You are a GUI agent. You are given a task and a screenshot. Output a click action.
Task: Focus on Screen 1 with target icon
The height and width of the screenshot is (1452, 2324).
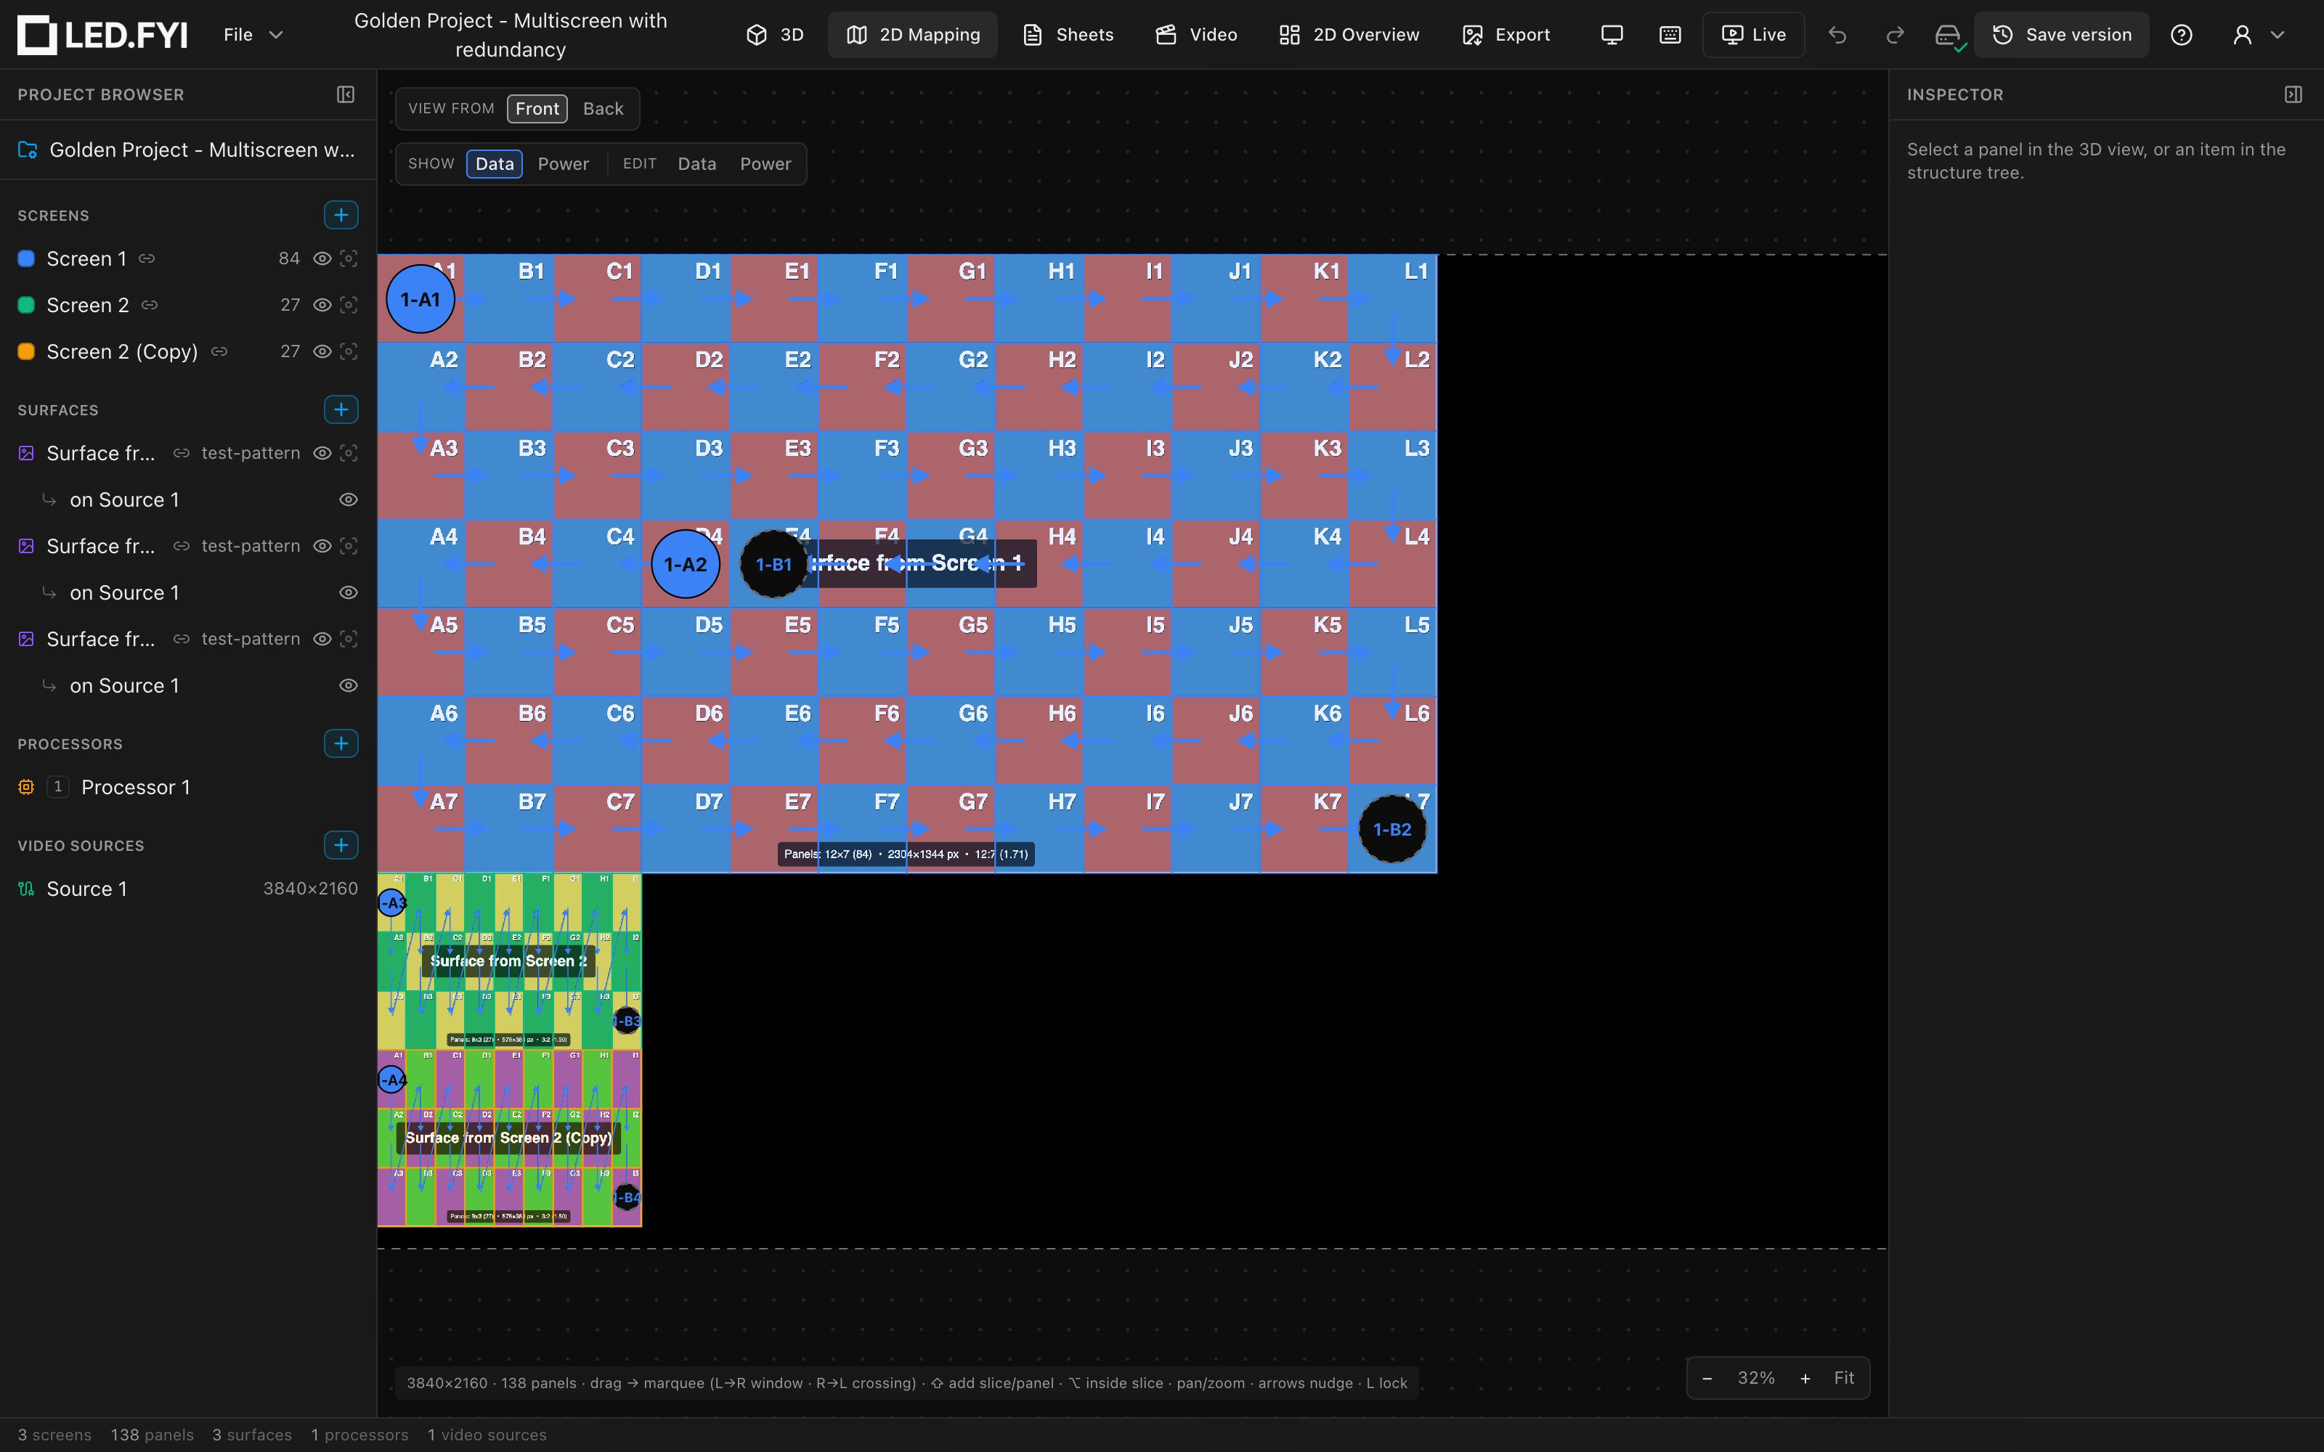click(349, 258)
